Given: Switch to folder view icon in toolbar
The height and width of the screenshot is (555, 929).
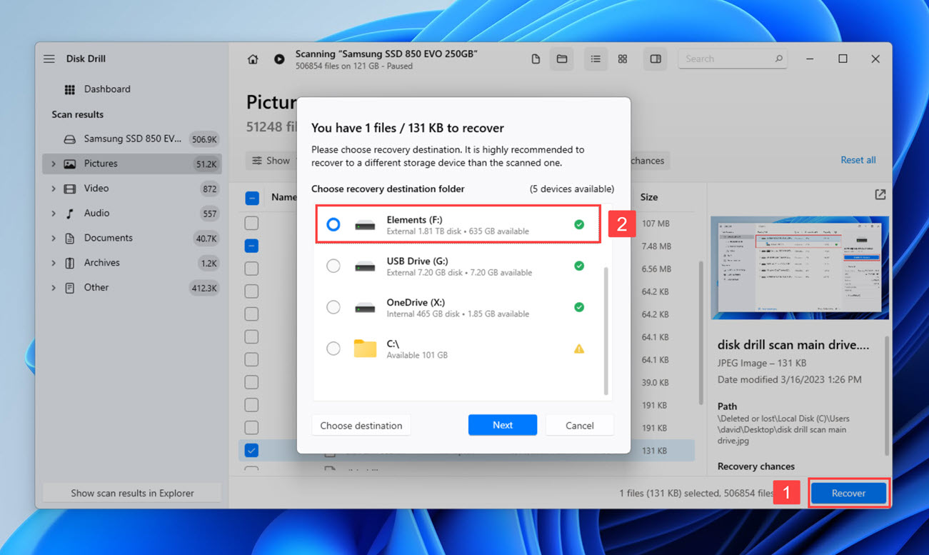Looking at the screenshot, I should coord(562,59).
